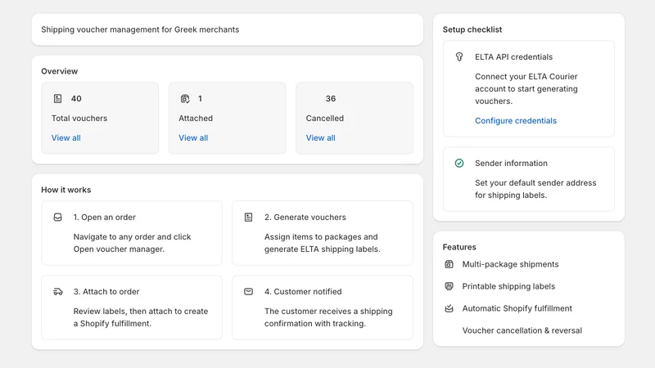Click the total vouchers count '40'
The height and width of the screenshot is (368, 655).
(76, 98)
